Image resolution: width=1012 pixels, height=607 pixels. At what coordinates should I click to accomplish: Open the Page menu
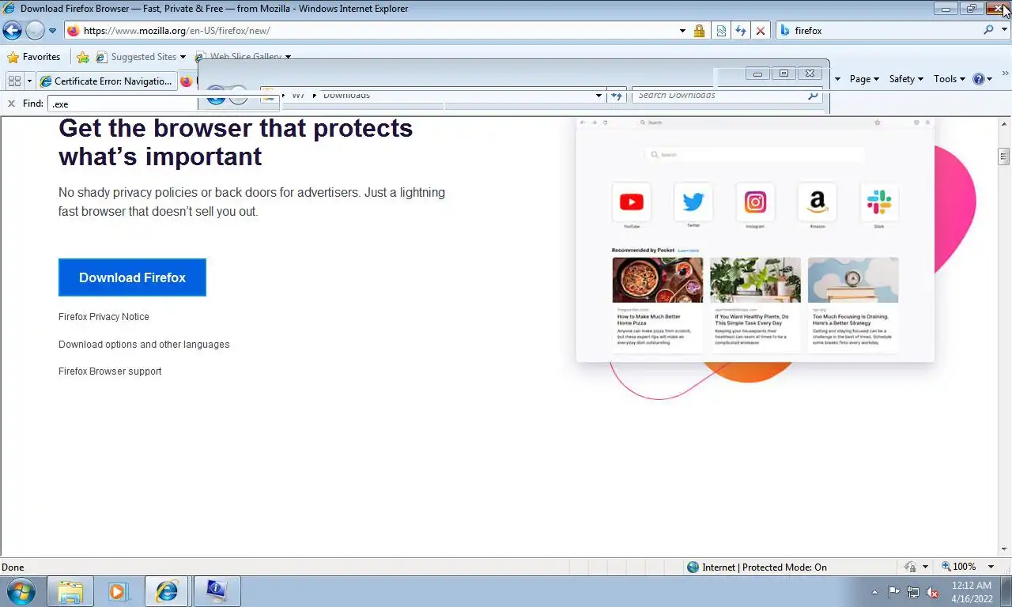tap(864, 79)
